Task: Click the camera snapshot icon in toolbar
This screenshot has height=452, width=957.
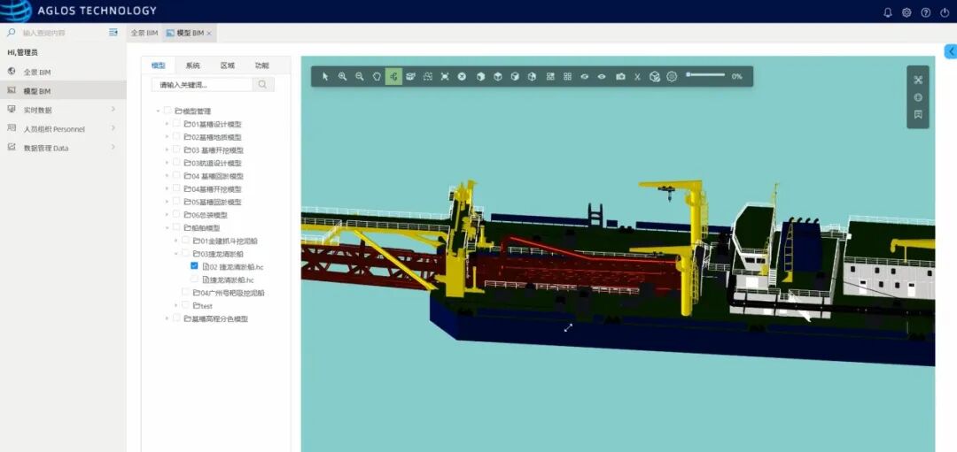Action: point(620,77)
